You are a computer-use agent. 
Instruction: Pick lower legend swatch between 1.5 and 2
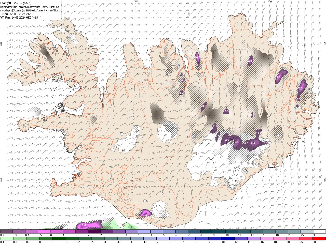tap(72, 239)
